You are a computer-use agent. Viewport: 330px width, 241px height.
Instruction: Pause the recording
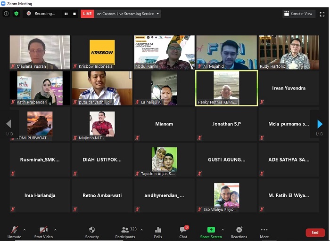(x=66, y=14)
